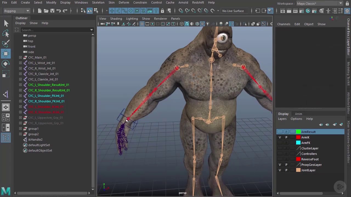Click Outliner horizontal scrollbar
The width and height of the screenshot is (351, 197).
[x=52, y=193]
